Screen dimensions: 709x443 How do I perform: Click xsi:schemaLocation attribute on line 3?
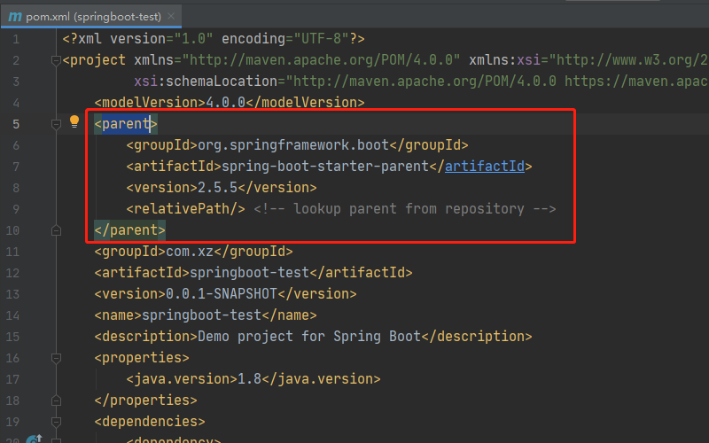coord(206,82)
